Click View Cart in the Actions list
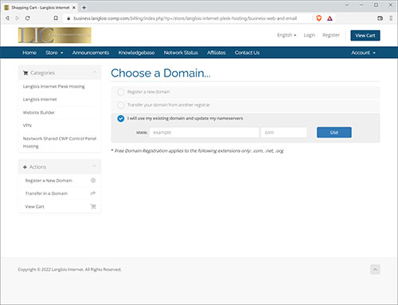Viewport: 398px width, 305px height. (x=34, y=206)
